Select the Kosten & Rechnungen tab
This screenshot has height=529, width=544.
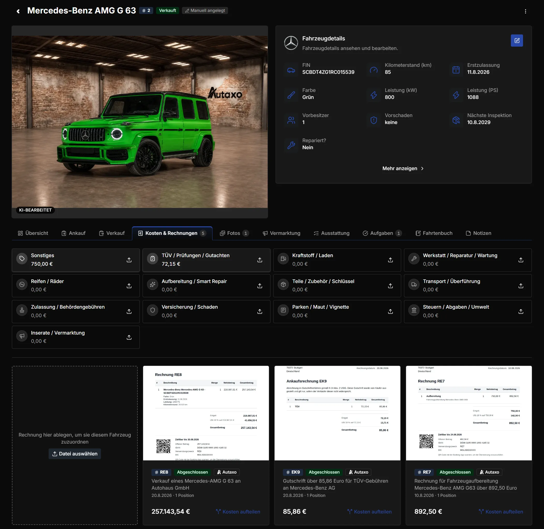172,233
